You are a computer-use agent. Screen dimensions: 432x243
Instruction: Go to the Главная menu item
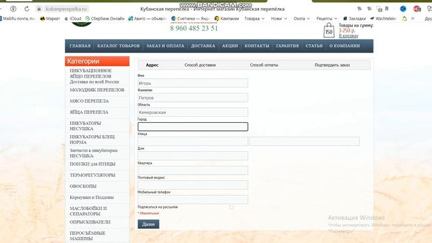[80, 46]
